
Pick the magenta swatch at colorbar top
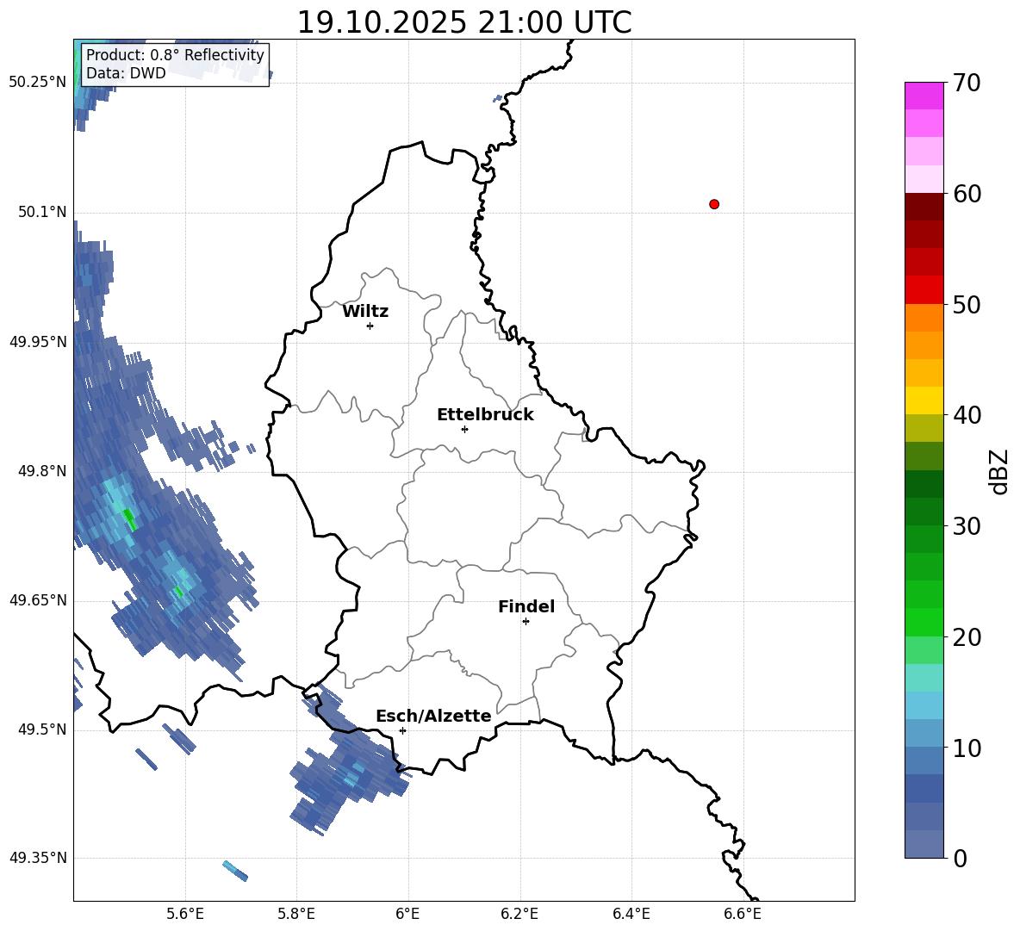click(924, 96)
